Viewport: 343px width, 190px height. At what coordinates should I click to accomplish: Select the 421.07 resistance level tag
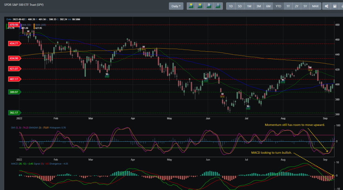(14, 69)
